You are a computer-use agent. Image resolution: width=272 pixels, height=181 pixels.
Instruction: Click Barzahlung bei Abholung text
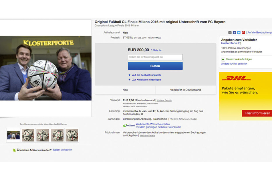[137, 119]
